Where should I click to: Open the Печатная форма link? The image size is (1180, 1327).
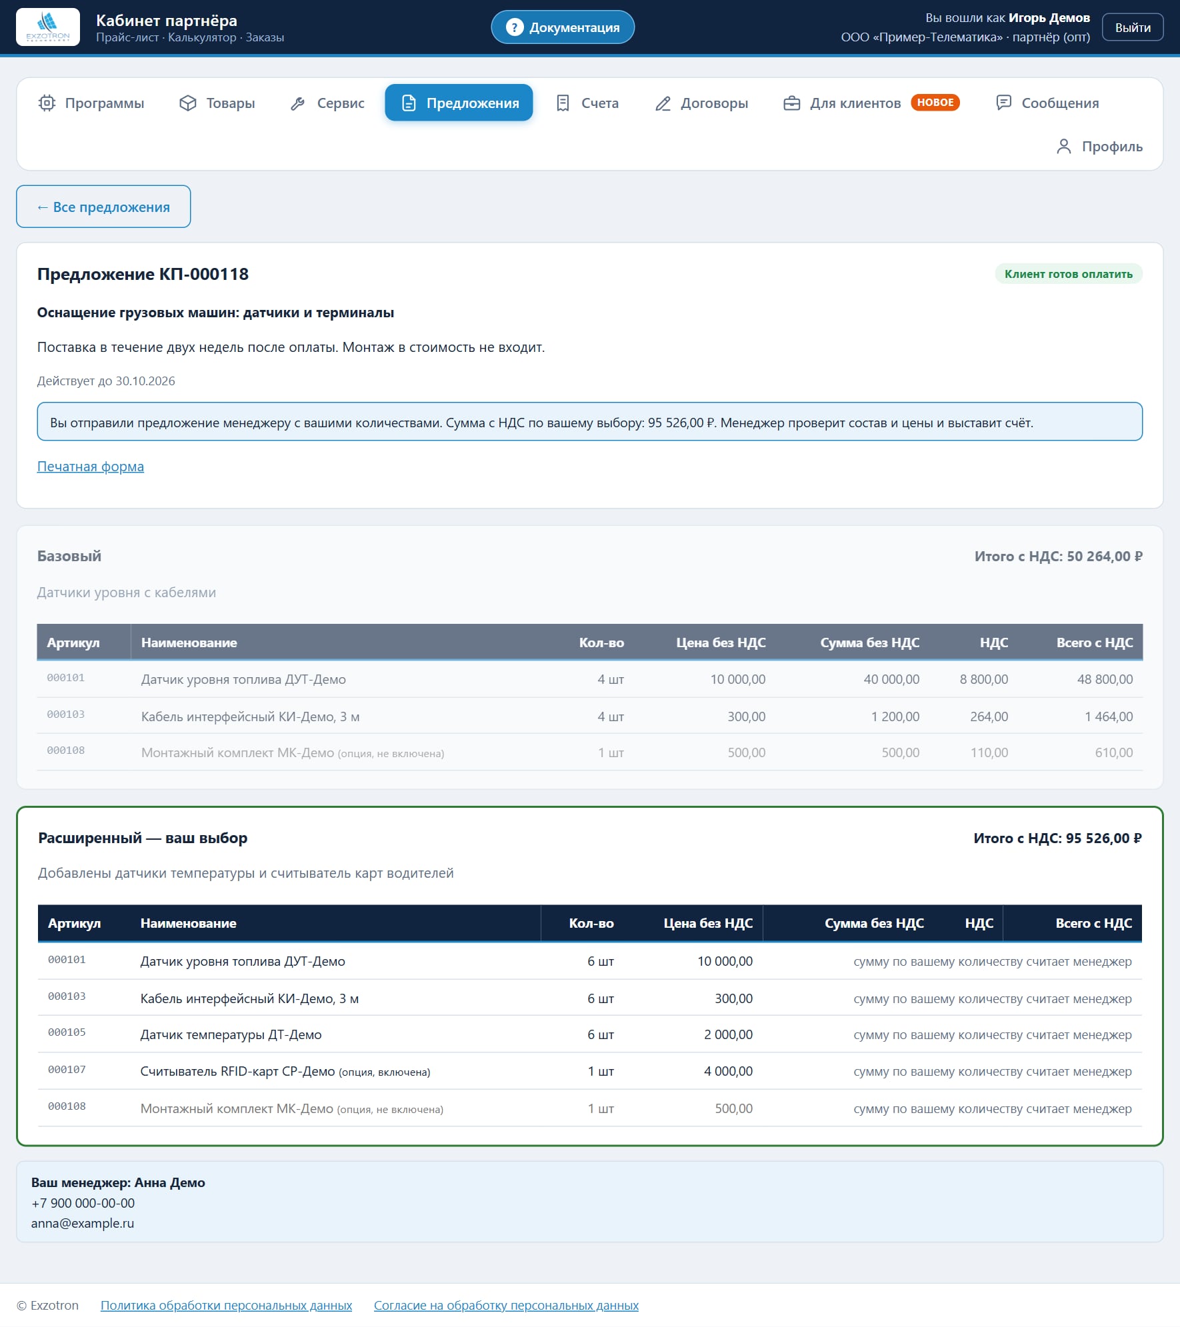[91, 467]
